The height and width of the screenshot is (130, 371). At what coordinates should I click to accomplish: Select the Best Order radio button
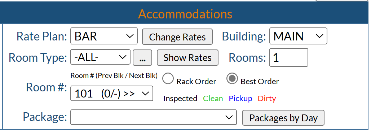[232, 79]
